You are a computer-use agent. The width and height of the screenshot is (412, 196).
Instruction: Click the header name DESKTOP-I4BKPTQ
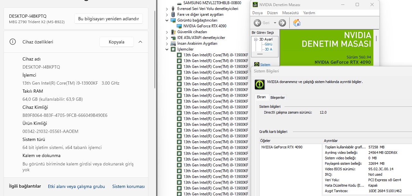click(x=28, y=16)
